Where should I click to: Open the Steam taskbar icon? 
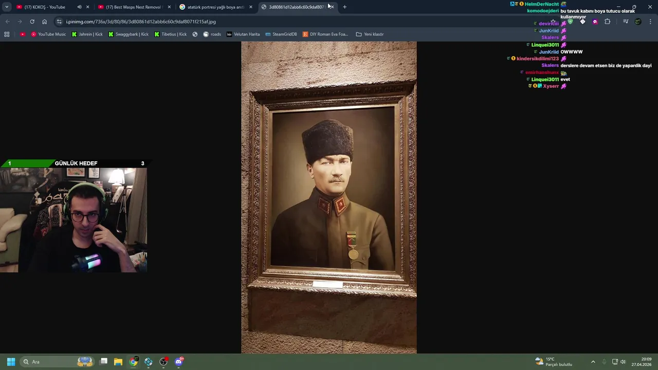(x=149, y=362)
